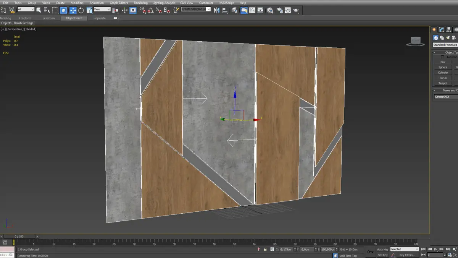Activate the Select Object tool
This screenshot has height=258, width=458.
39,10
